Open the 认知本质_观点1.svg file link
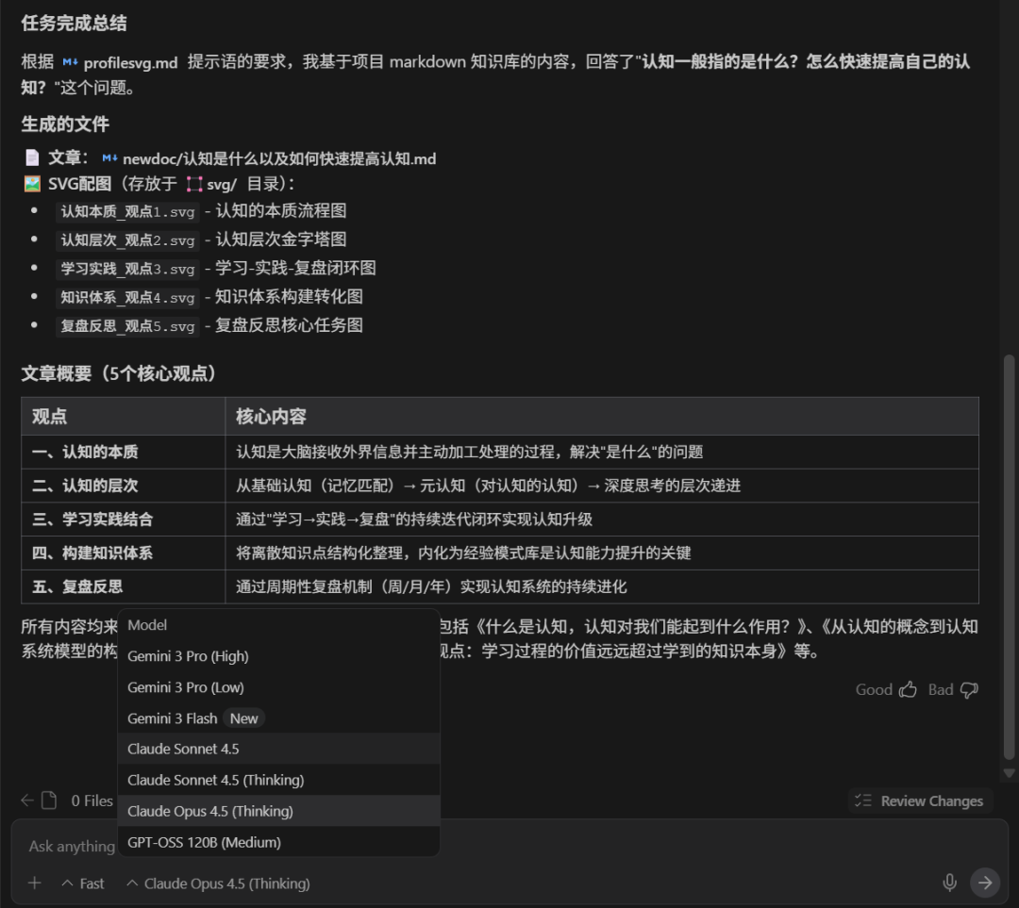This screenshot has width=1019, height=908. pos(127,210)
